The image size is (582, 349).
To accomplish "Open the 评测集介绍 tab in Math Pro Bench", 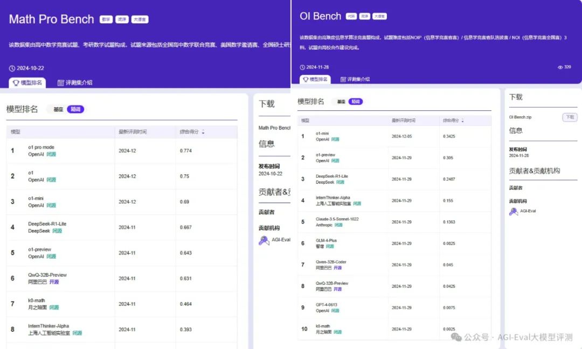I will [74, 83].
